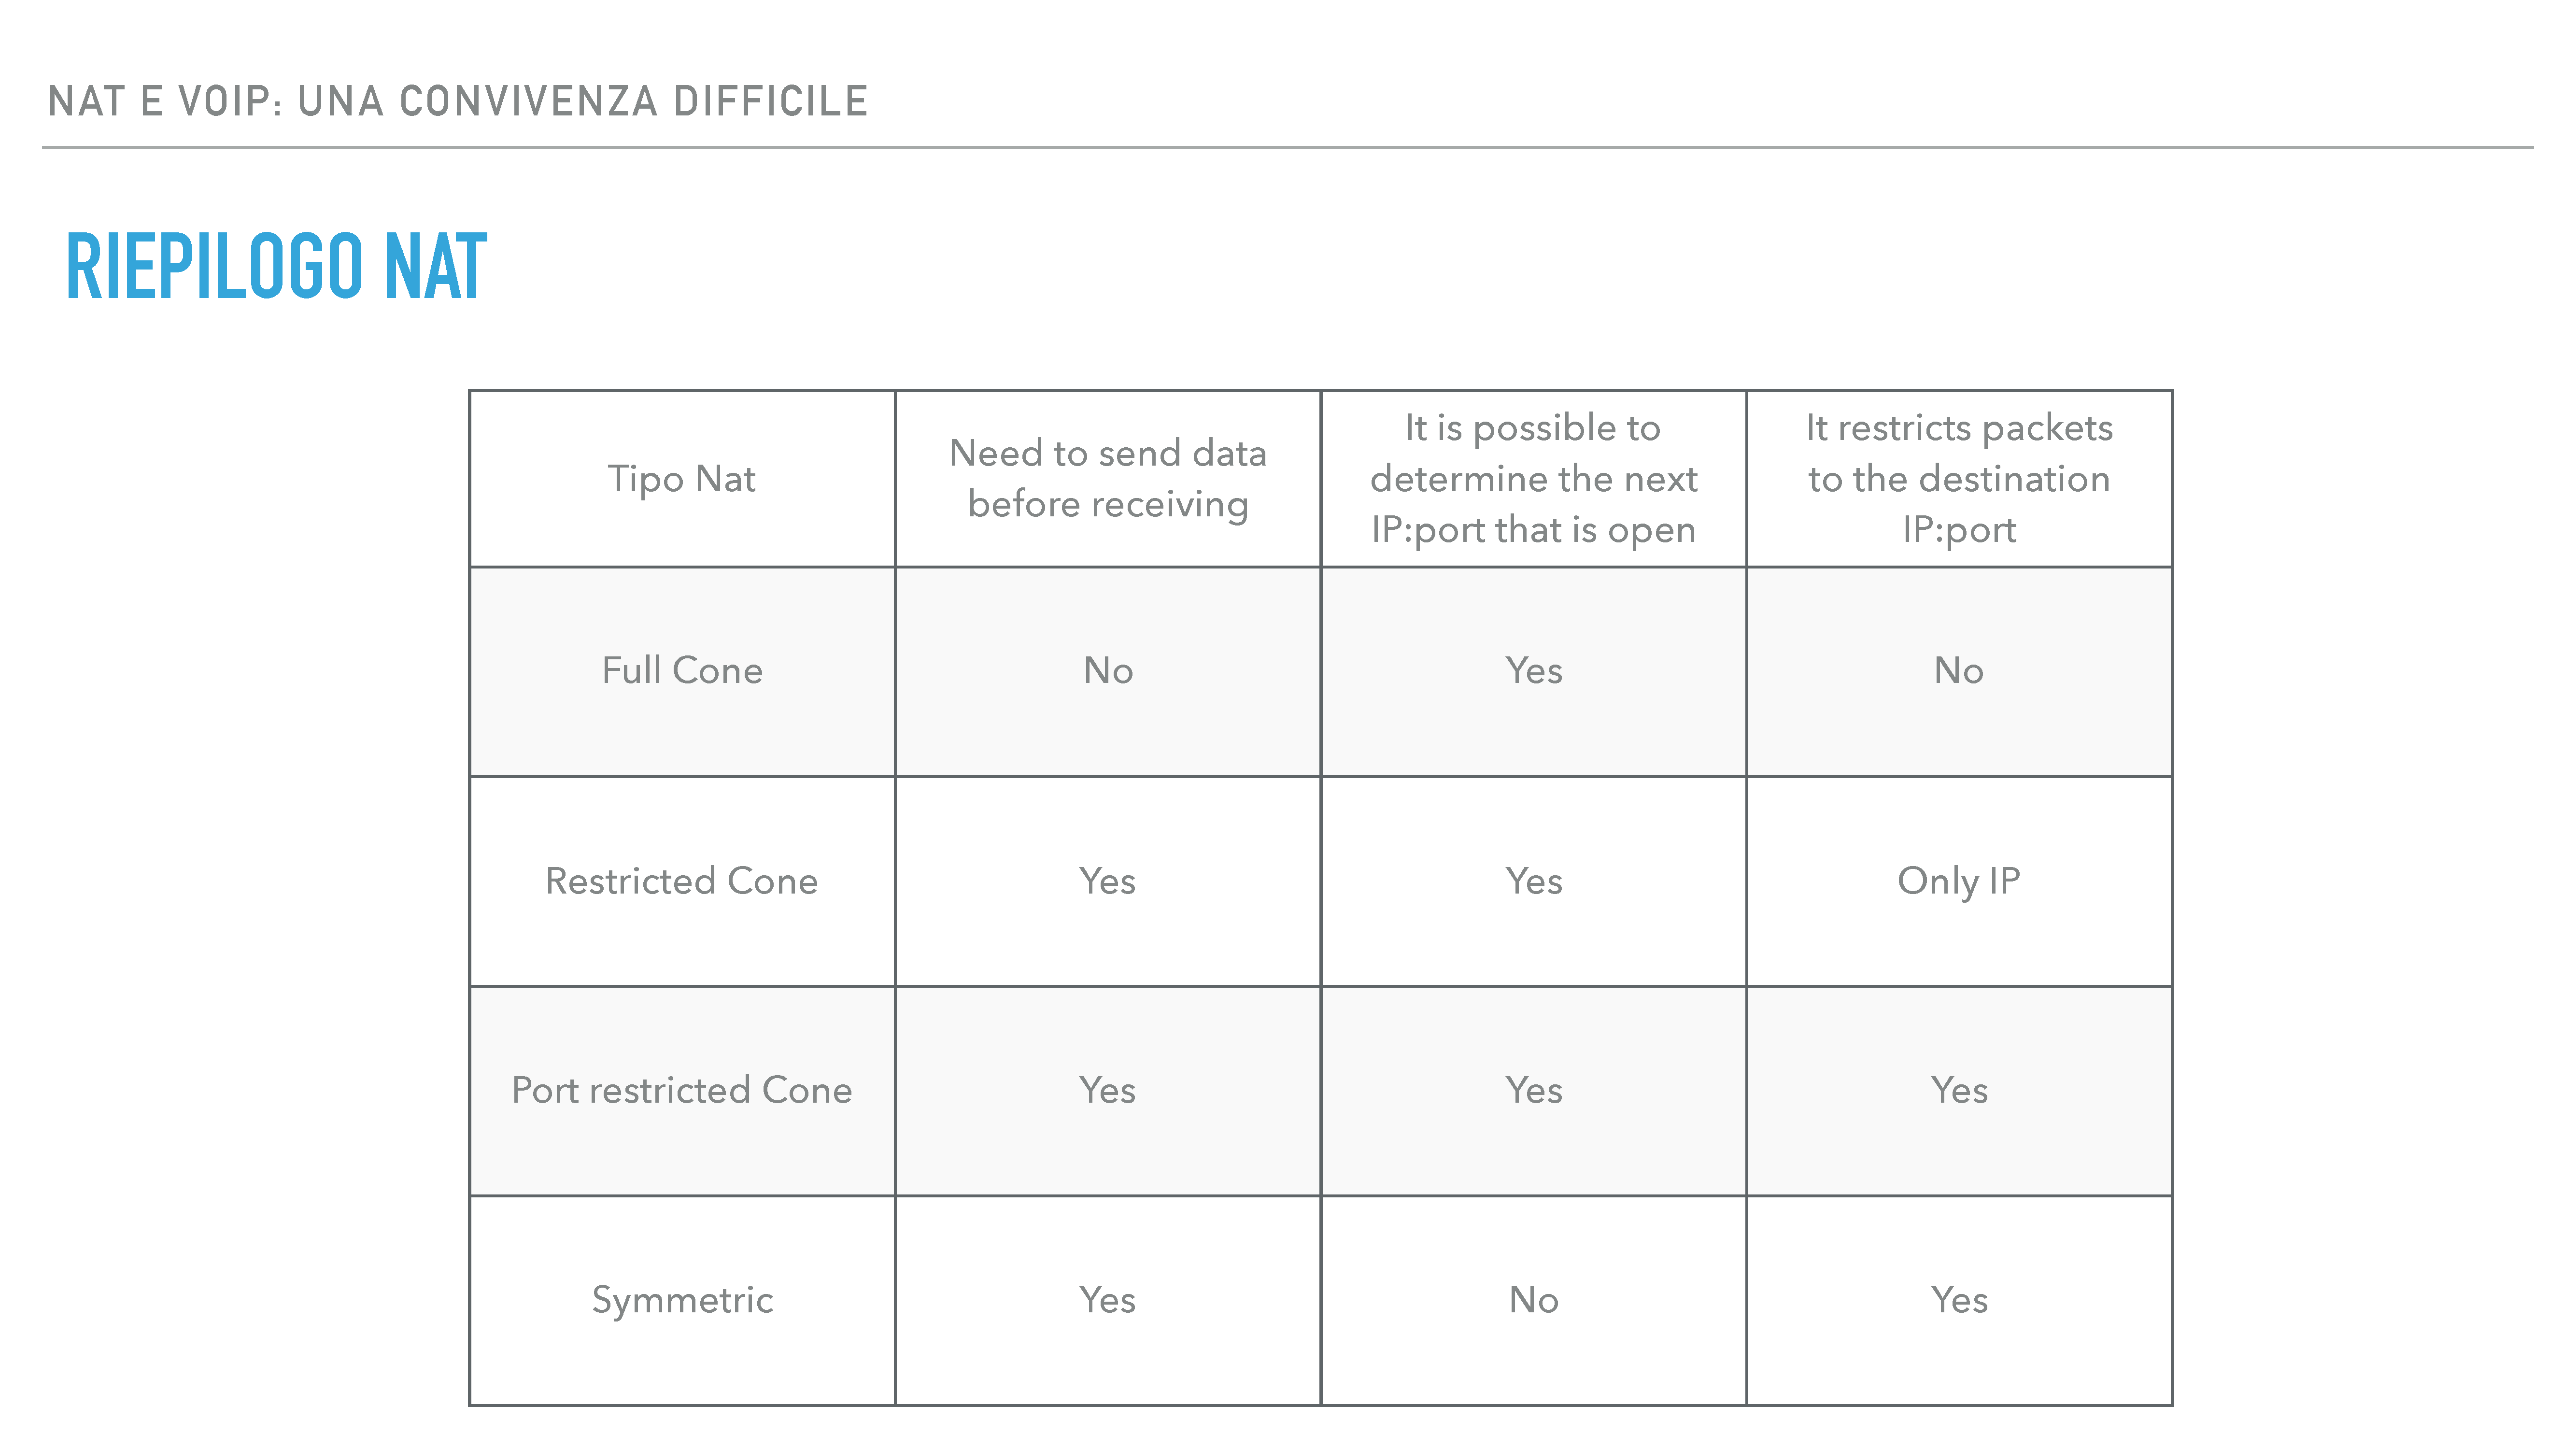Select Full Cone's 'No' under send data column

click(1108, 671)
